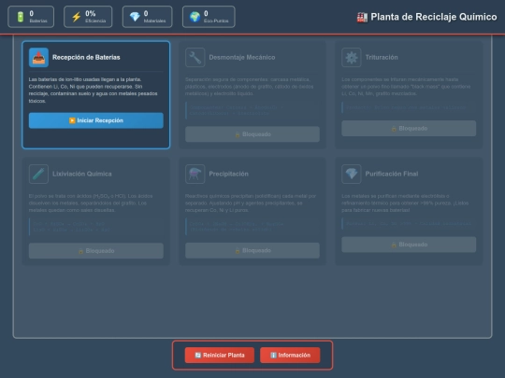
Task: Click the Bloqueado button under Lixiviación Química
Action: tap(96, 251)
